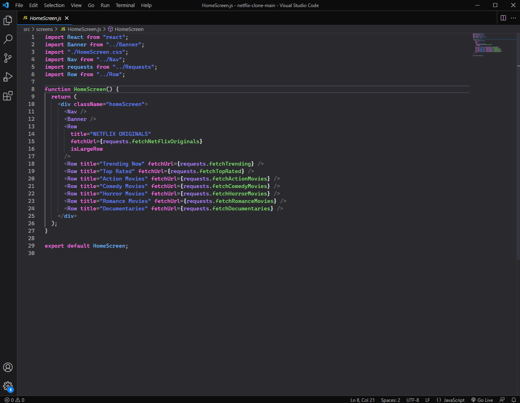Open the Help menu
Screen dimensions: 520x403
[146, 5]
